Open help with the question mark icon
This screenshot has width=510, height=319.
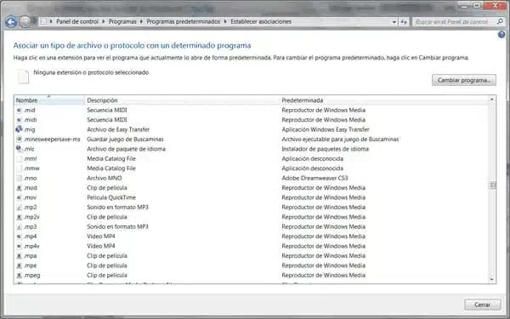tap(501, 35)
